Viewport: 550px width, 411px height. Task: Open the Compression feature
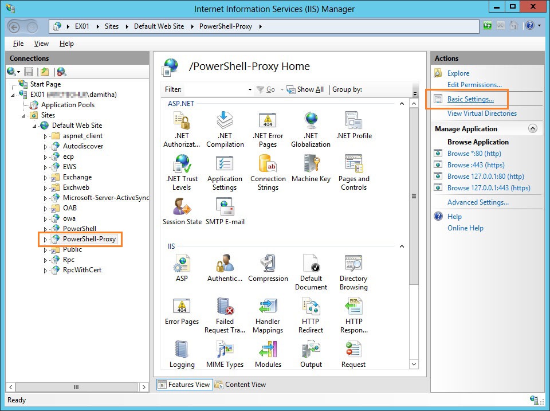[268, 268]
